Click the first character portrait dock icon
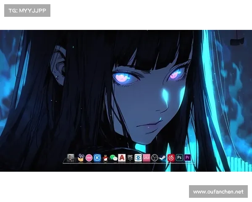252x202 pixels. click(x=71, y=158)
